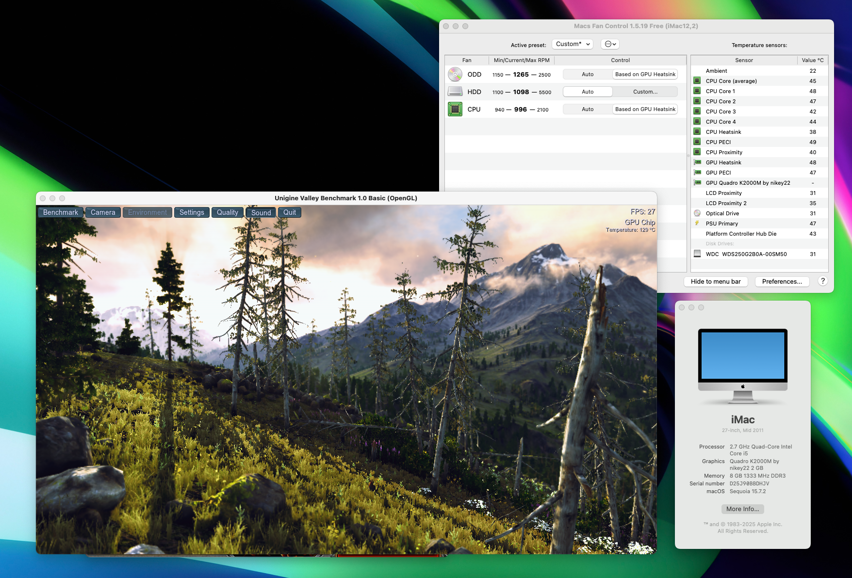This screenshot has width=852, height=578.
Task: Click the FPS: 27 readout in Valley
Action: pos(643,211)
